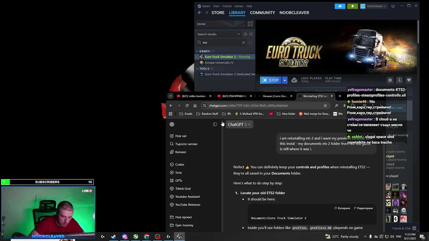Image resolution: width=429 pixels, height=241 pixels.
Task: Open browser apps grid in bookmarks bar
Action: (170, 114)
